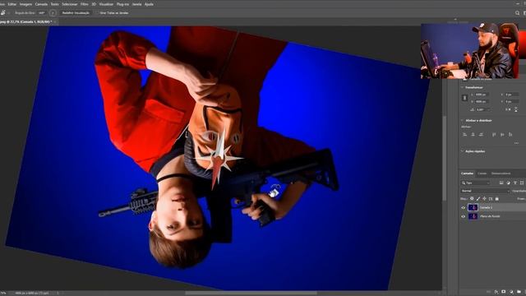Open the Ajuda menu
Viewport: 526px width, 296px height.
click(149, 4)
